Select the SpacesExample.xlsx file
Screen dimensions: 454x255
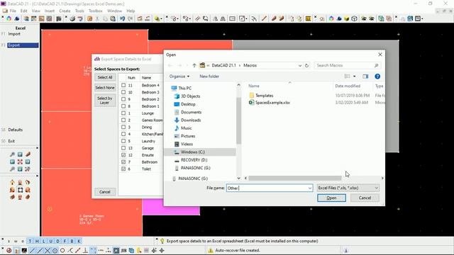(x=272, y=102)
